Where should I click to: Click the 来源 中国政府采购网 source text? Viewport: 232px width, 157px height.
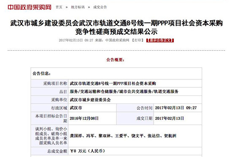coord(112,40)
